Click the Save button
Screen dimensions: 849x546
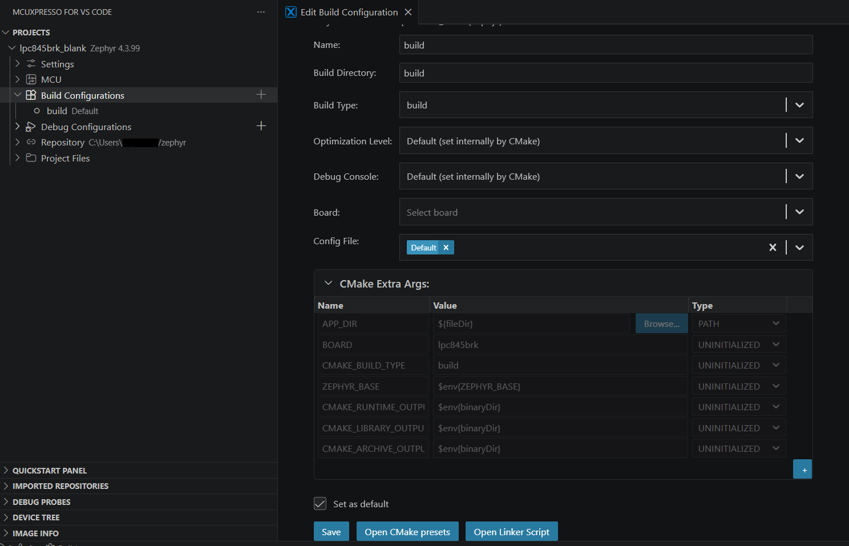click(331, 531)
